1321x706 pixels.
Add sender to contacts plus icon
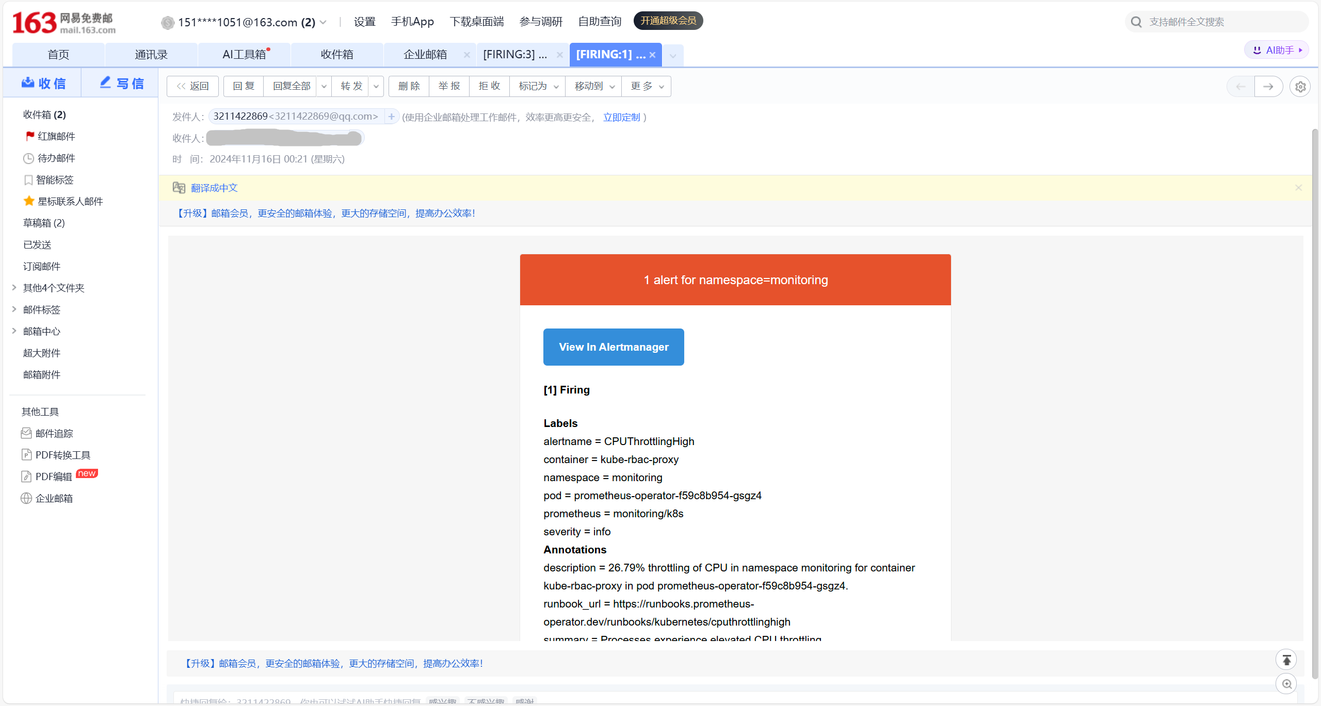[x=392, y=117]
